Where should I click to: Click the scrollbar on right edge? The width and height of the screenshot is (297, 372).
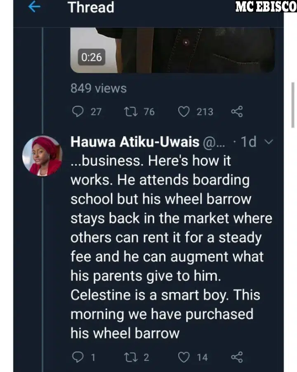pyautogui.click(x=293, y=105)
